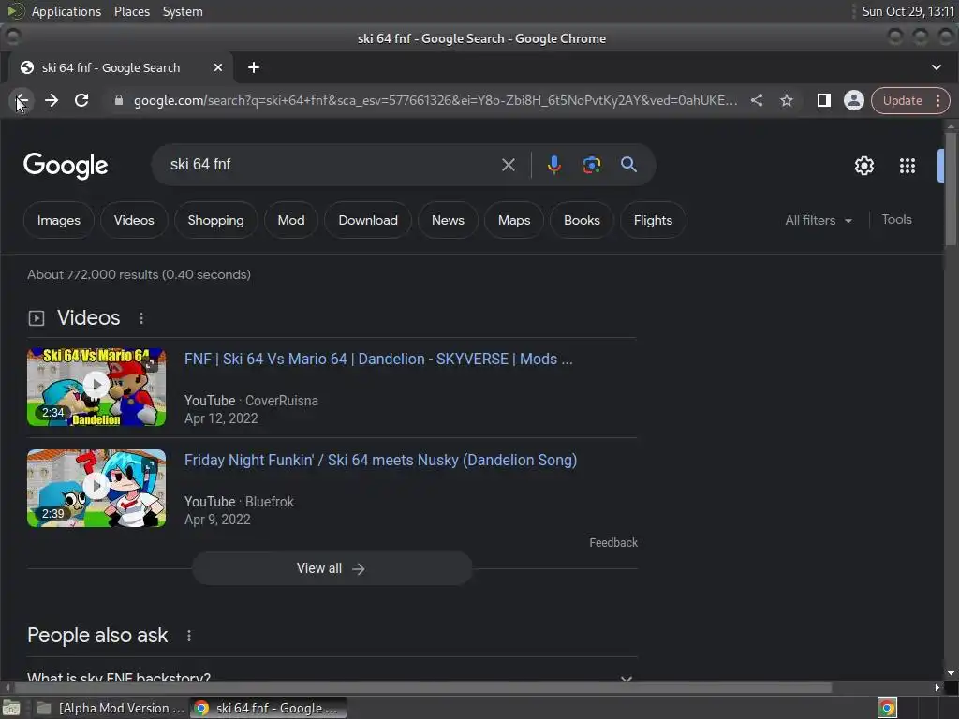Click the horizontal page scrollbar

point(422,688)
